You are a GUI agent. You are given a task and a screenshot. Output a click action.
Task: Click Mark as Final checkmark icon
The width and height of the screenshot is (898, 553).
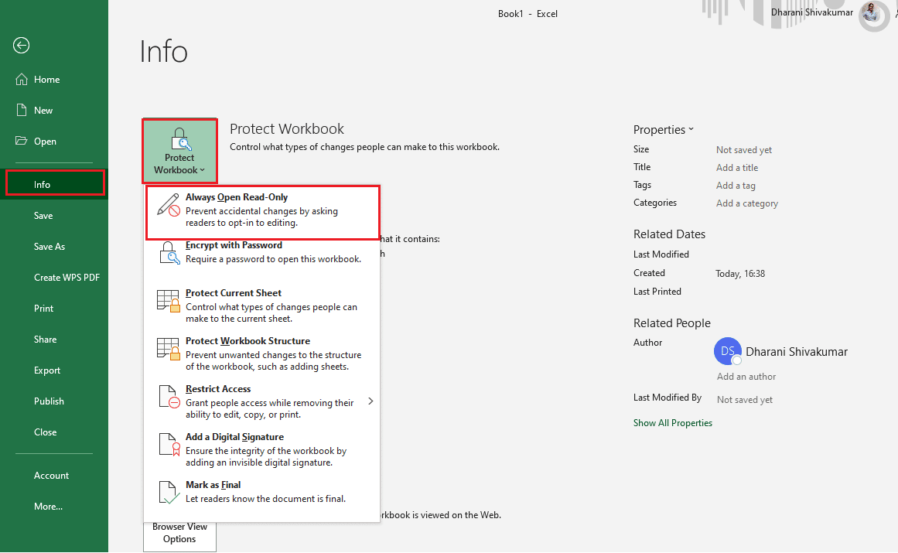(x=169, y=493)
